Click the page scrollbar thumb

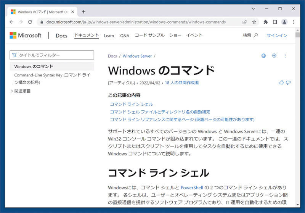point(297,35)
